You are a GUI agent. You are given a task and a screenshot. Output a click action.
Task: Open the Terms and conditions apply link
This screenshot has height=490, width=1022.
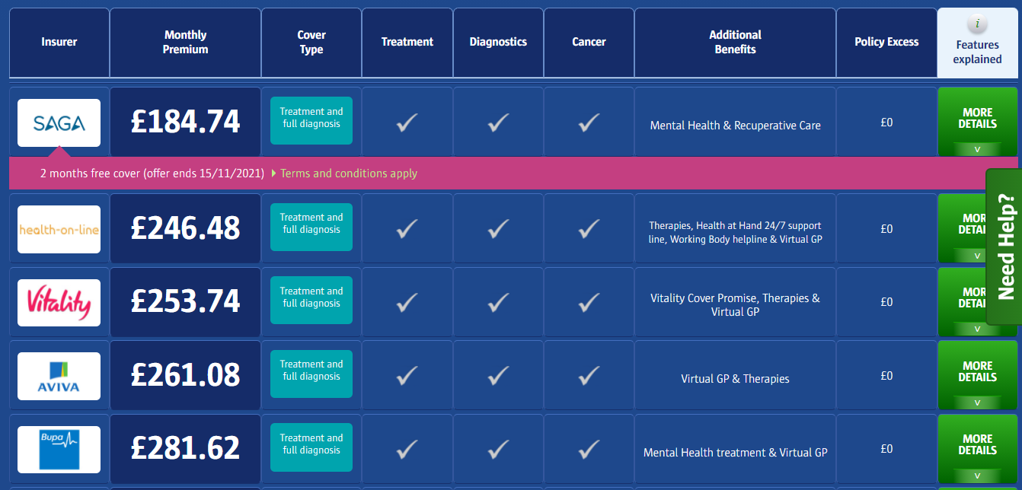[x=348, y=173]
